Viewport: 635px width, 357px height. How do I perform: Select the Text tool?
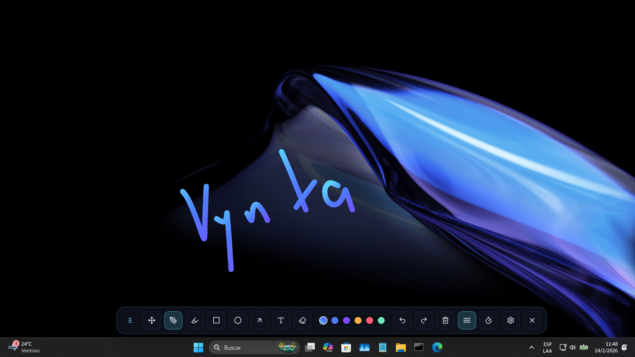(281, 320)
